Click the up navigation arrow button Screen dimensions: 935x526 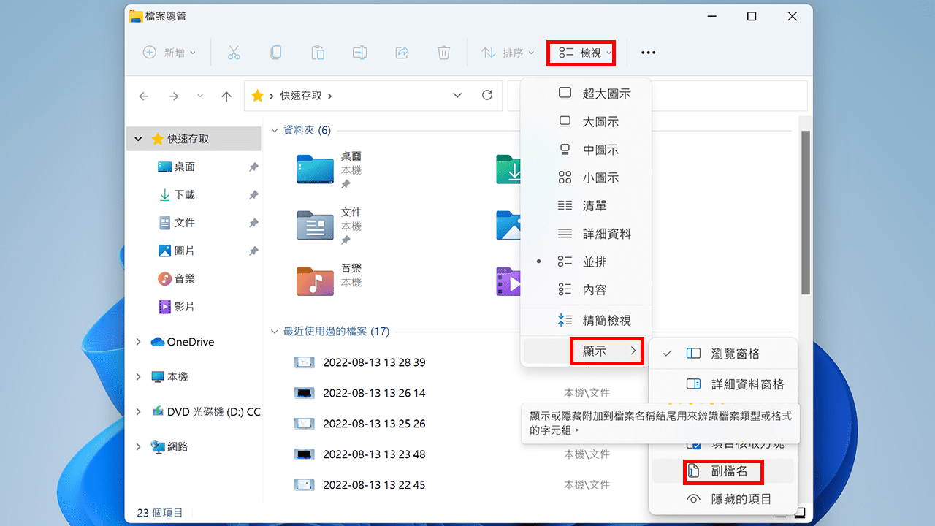pos(226,95)
